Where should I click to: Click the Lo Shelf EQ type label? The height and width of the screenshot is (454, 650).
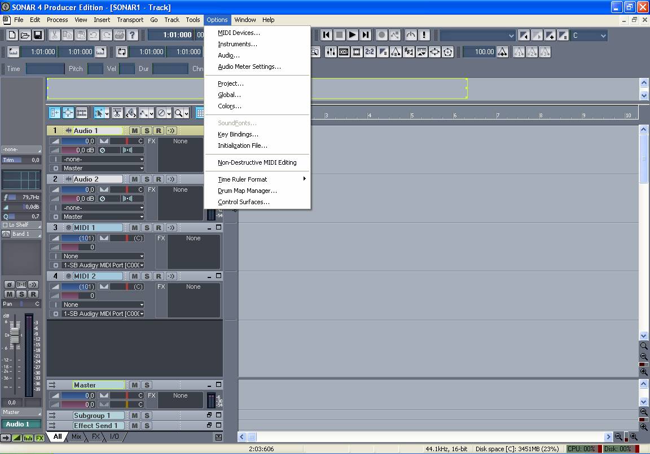(21, 225)
